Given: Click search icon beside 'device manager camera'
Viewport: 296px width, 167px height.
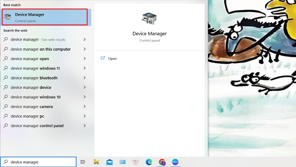Looking at the screenshot, I should point(6,106).
